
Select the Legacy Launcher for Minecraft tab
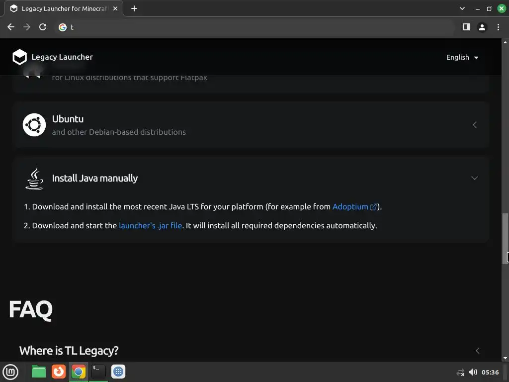tap(64, 9)
